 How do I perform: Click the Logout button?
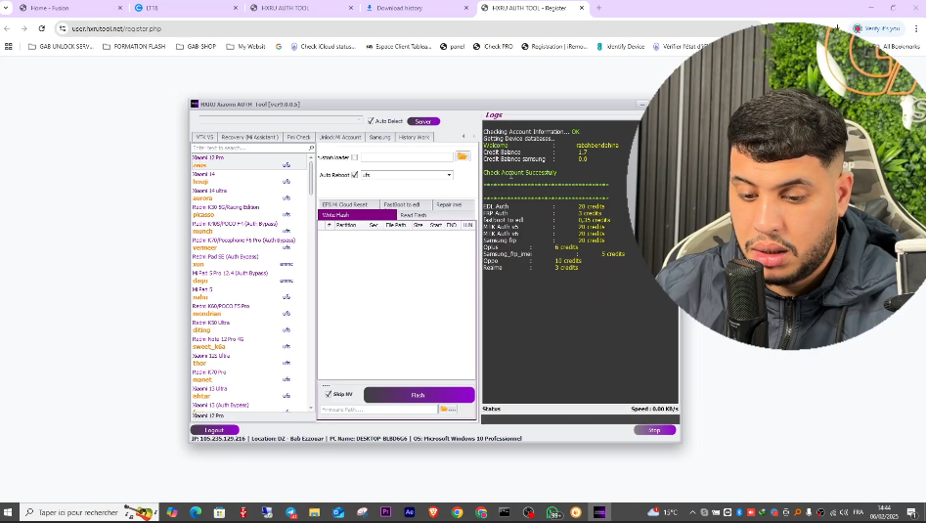click(x=214, y=430)
